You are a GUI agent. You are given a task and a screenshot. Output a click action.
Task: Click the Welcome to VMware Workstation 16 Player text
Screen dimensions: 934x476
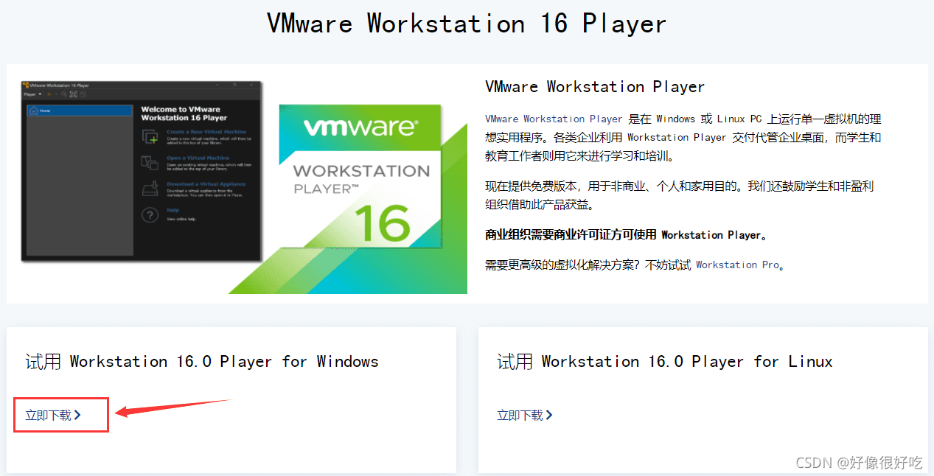click(184, 113)
